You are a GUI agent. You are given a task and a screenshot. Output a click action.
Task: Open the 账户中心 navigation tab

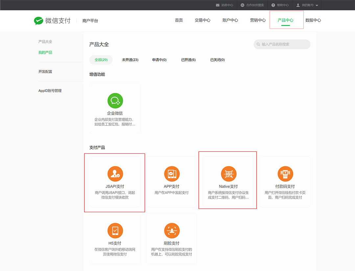click(x=230, y=20)
